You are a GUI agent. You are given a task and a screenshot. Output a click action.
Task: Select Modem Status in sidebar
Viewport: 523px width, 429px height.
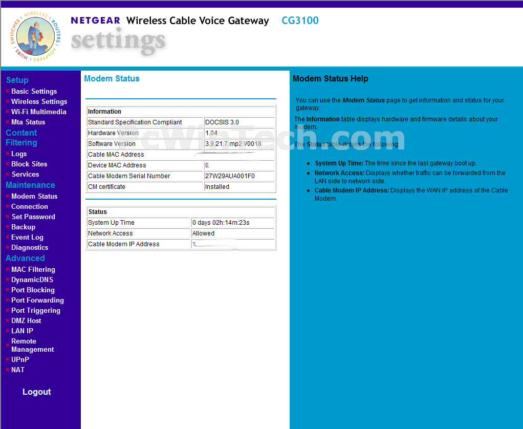click(34, 197)
